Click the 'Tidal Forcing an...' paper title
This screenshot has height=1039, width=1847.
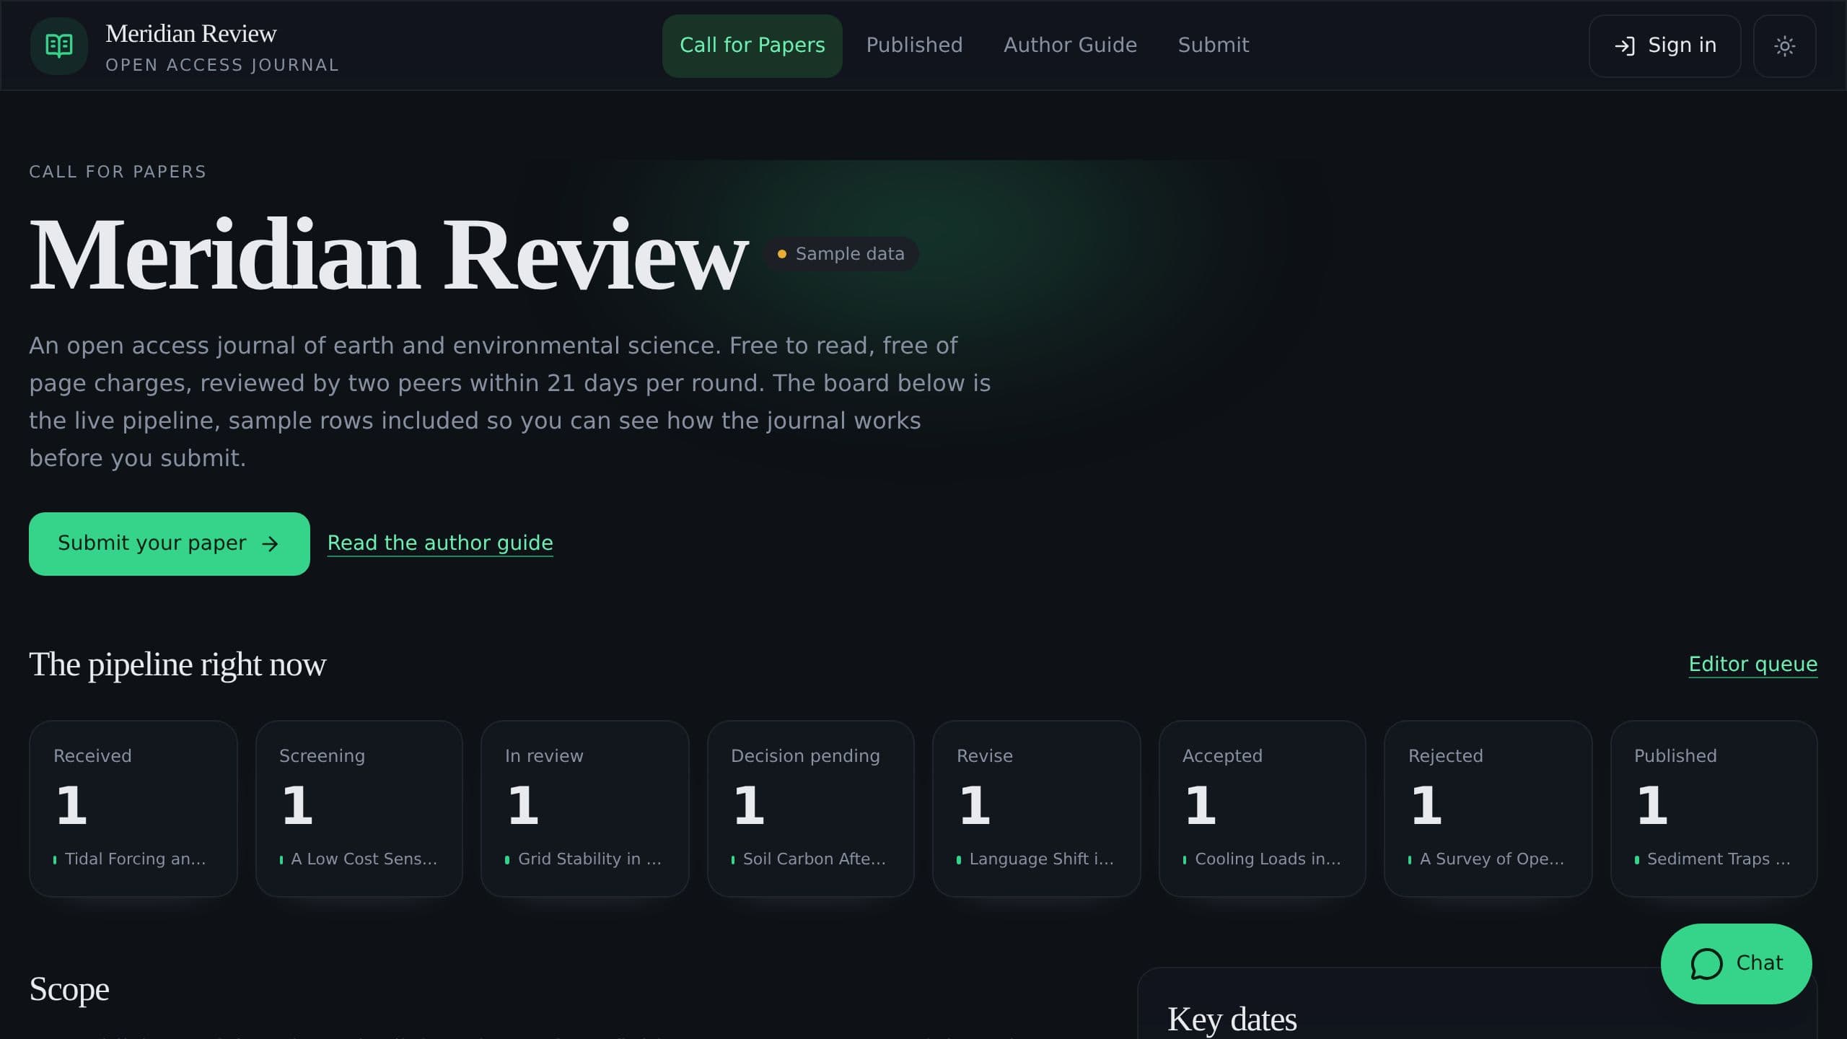(136, 859)
